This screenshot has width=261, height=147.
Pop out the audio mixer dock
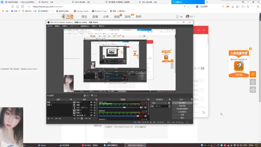click(x=148, y=100)
